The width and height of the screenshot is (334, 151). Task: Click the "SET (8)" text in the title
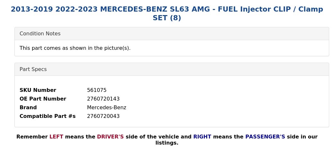coord(167,18)
